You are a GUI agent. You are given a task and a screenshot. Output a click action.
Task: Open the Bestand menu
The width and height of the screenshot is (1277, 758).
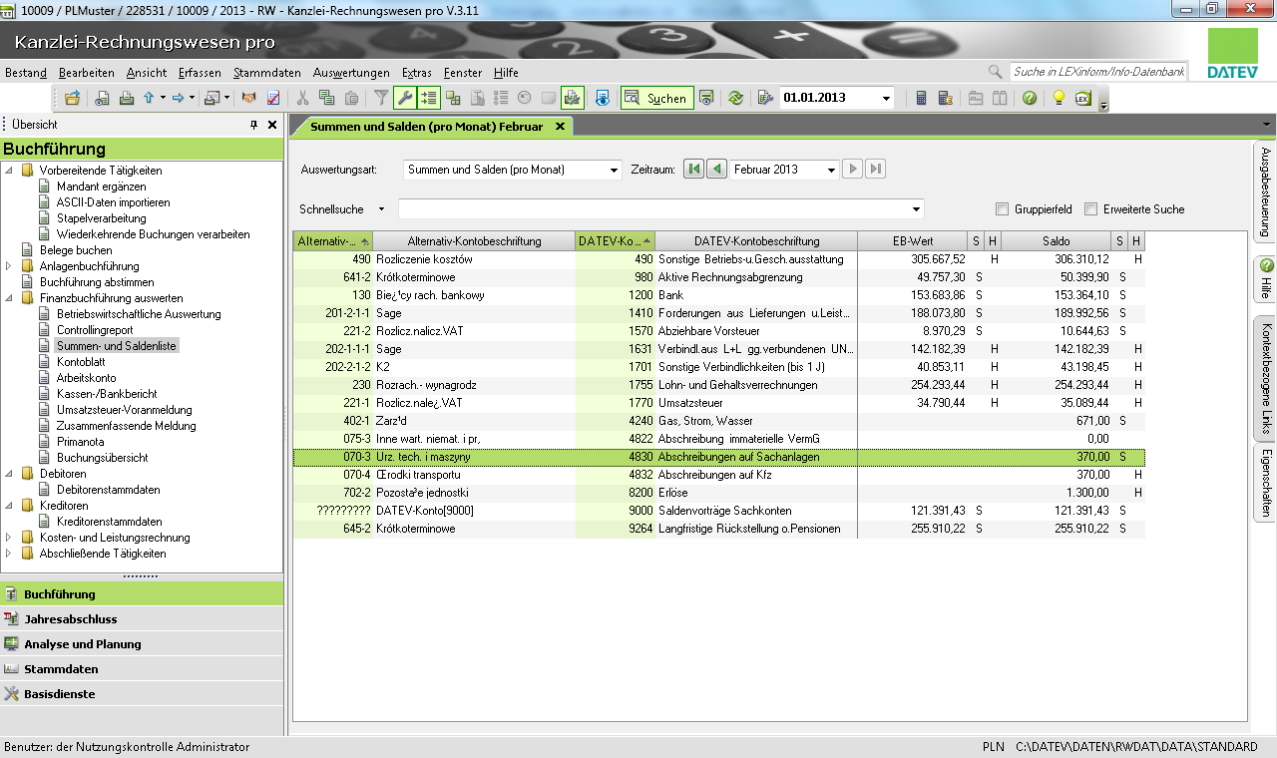tap(26, 73)
